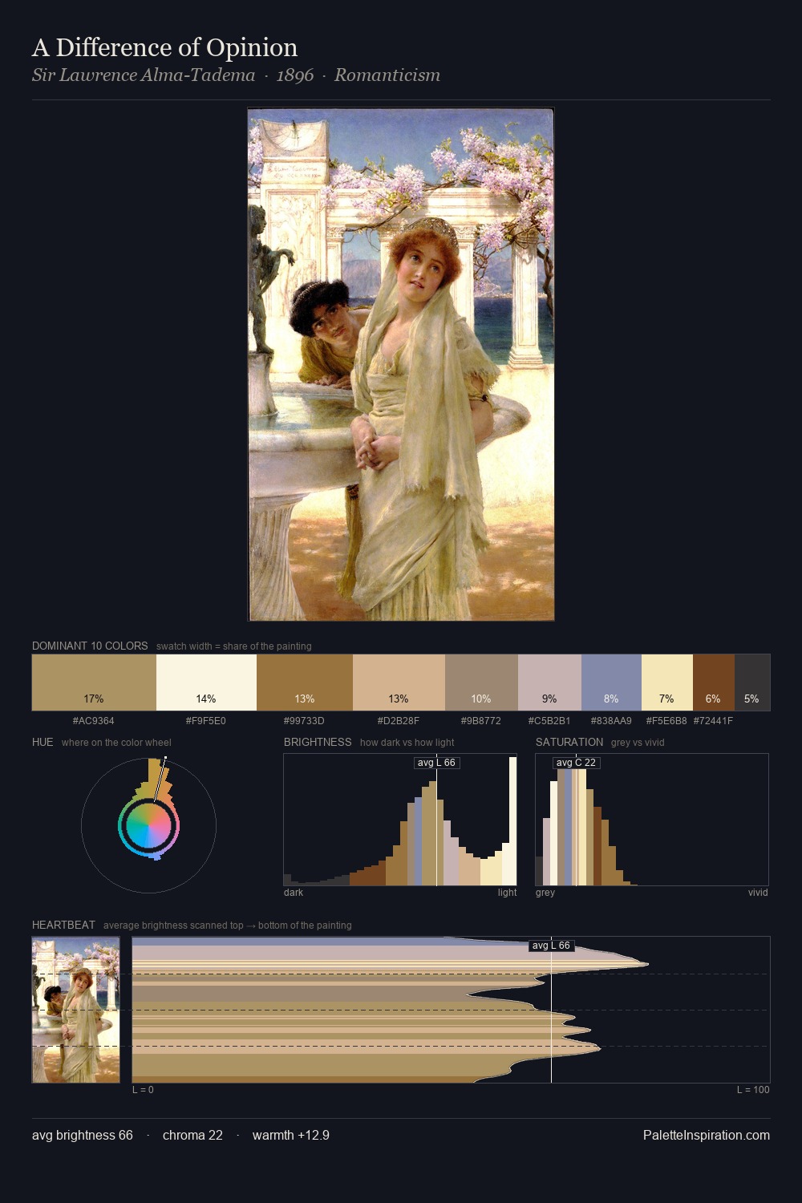Screen dimensions: 802x1203
Task: Click the grey label under Saturation histogram
Action: [x=545, y=893]
